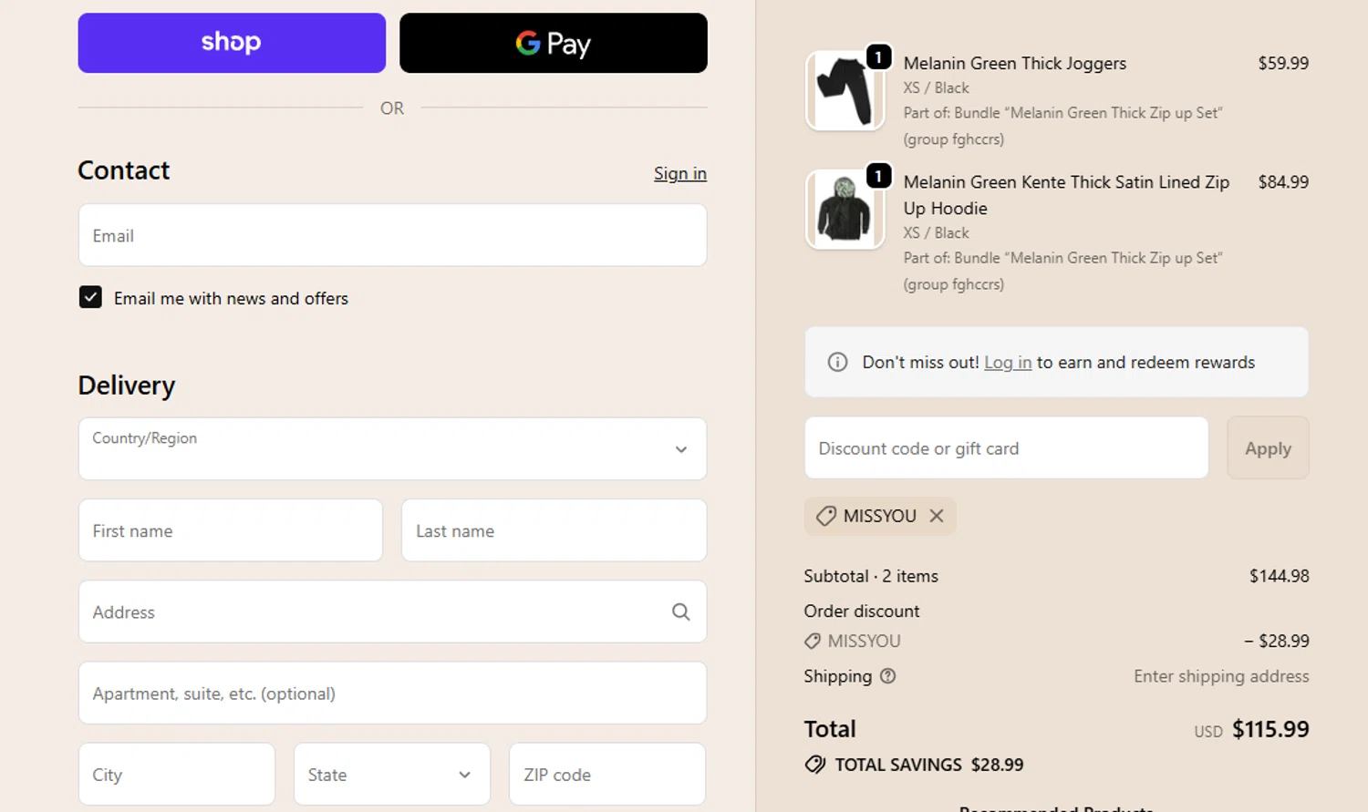1368x812 pixels.
Task: Click the TOTAL SAVINGS tag icon
Action: (815, 764)
